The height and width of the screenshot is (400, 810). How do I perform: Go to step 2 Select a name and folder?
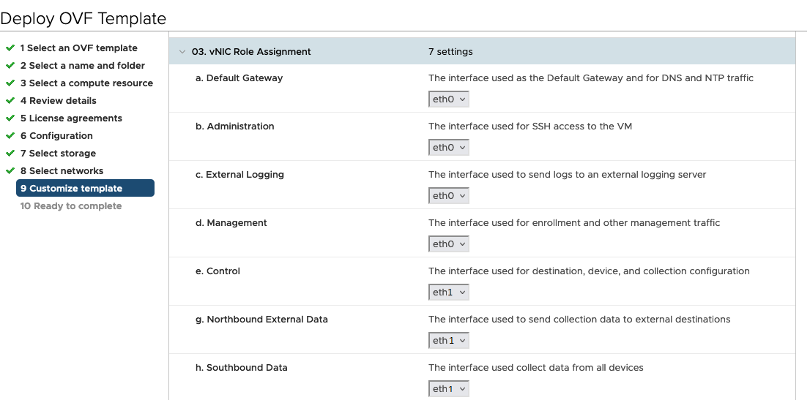pyautogui.click(x=83, y=66)
